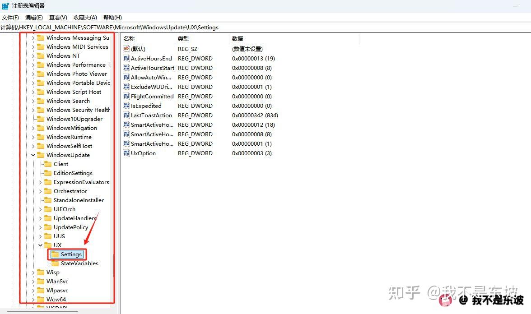Click the ActiveHoursEnd DWORD icon
The height and width of the screenshot is (314, 531).
click(126, 58)
